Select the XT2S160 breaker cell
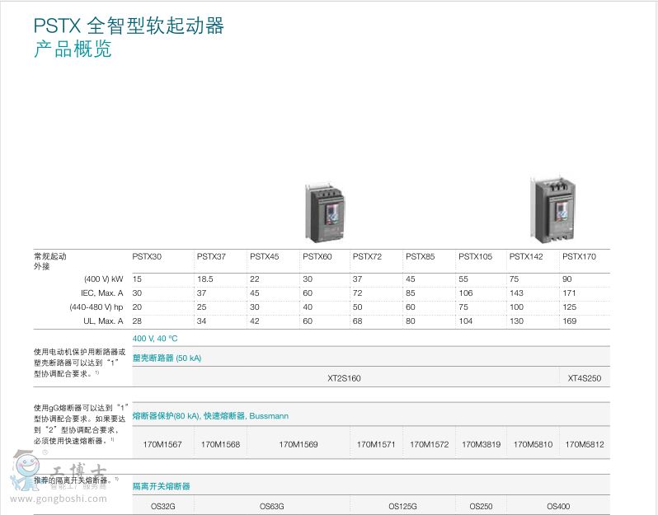The height and width of the screenshot is (515, 658). point(345,378)
